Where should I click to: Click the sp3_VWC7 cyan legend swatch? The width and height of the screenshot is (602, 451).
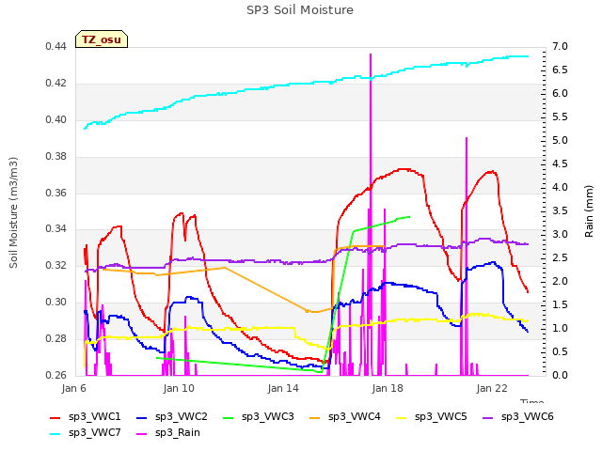[55, 434]
